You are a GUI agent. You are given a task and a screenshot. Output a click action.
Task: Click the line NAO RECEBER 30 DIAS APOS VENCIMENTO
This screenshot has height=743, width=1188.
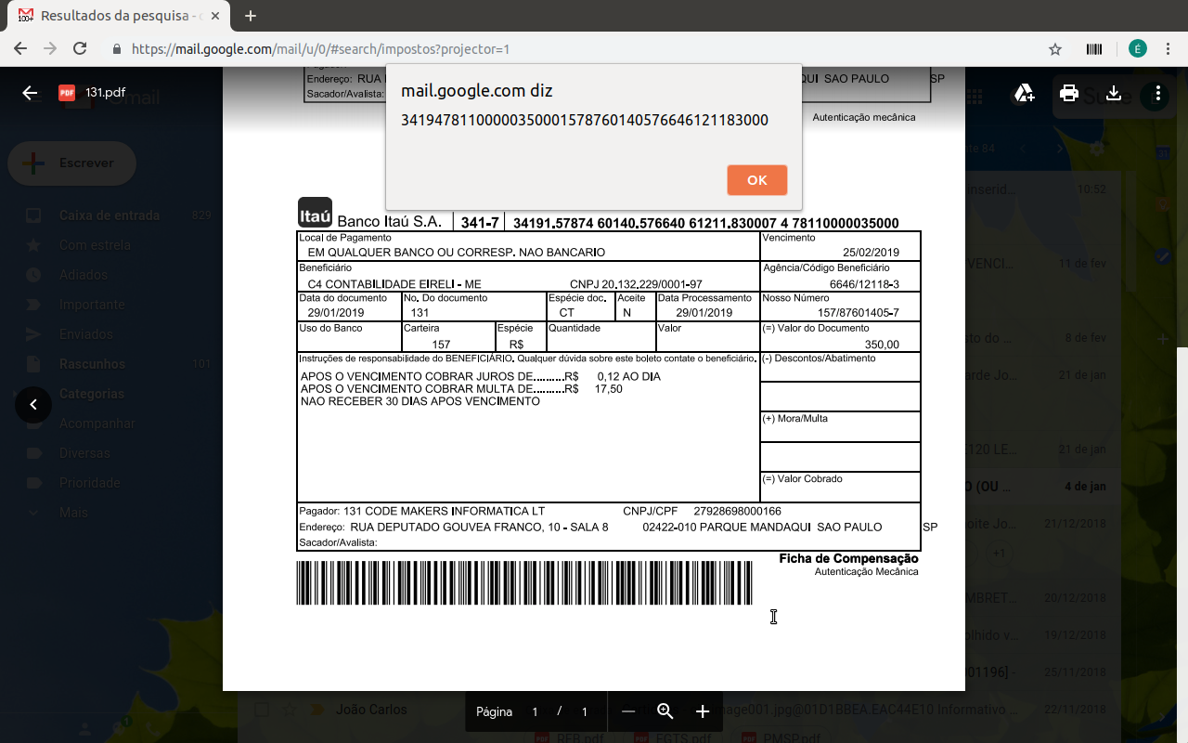[420, 401]
